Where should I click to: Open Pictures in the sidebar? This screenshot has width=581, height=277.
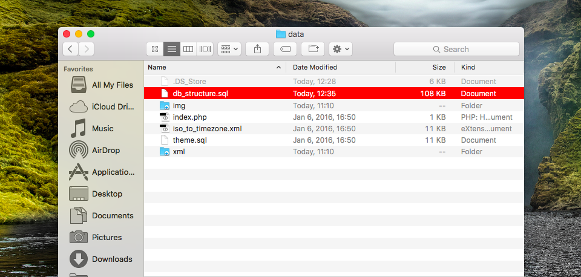pyautogui.click(x=102, y=237)
